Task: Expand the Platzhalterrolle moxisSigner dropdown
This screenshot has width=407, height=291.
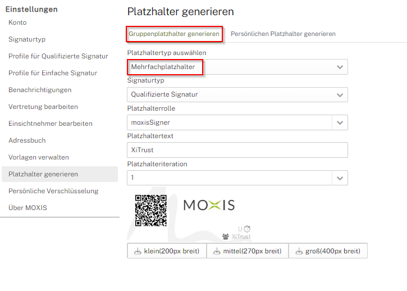Action: [x=340, y=122]
